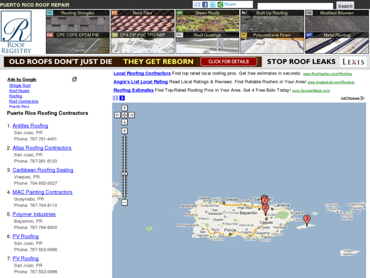The width and height of the screenshot is (370, 278).
Task: Open the AdChoices icon
Action: click(362, 98)
